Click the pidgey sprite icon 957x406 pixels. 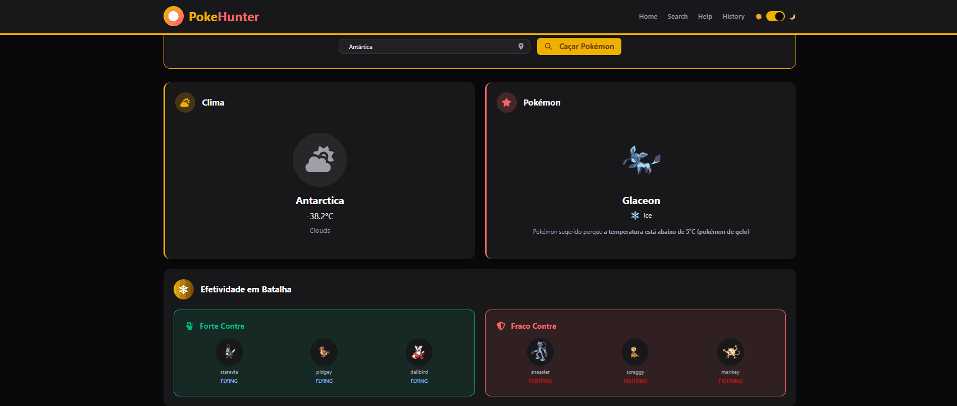click(x=324, y=352)
